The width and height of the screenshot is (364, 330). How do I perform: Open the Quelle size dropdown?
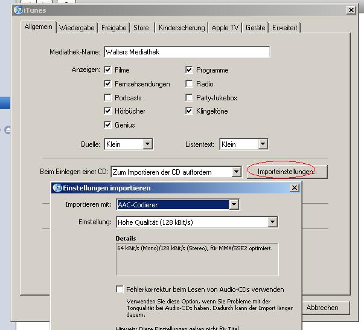coord(147,144)
